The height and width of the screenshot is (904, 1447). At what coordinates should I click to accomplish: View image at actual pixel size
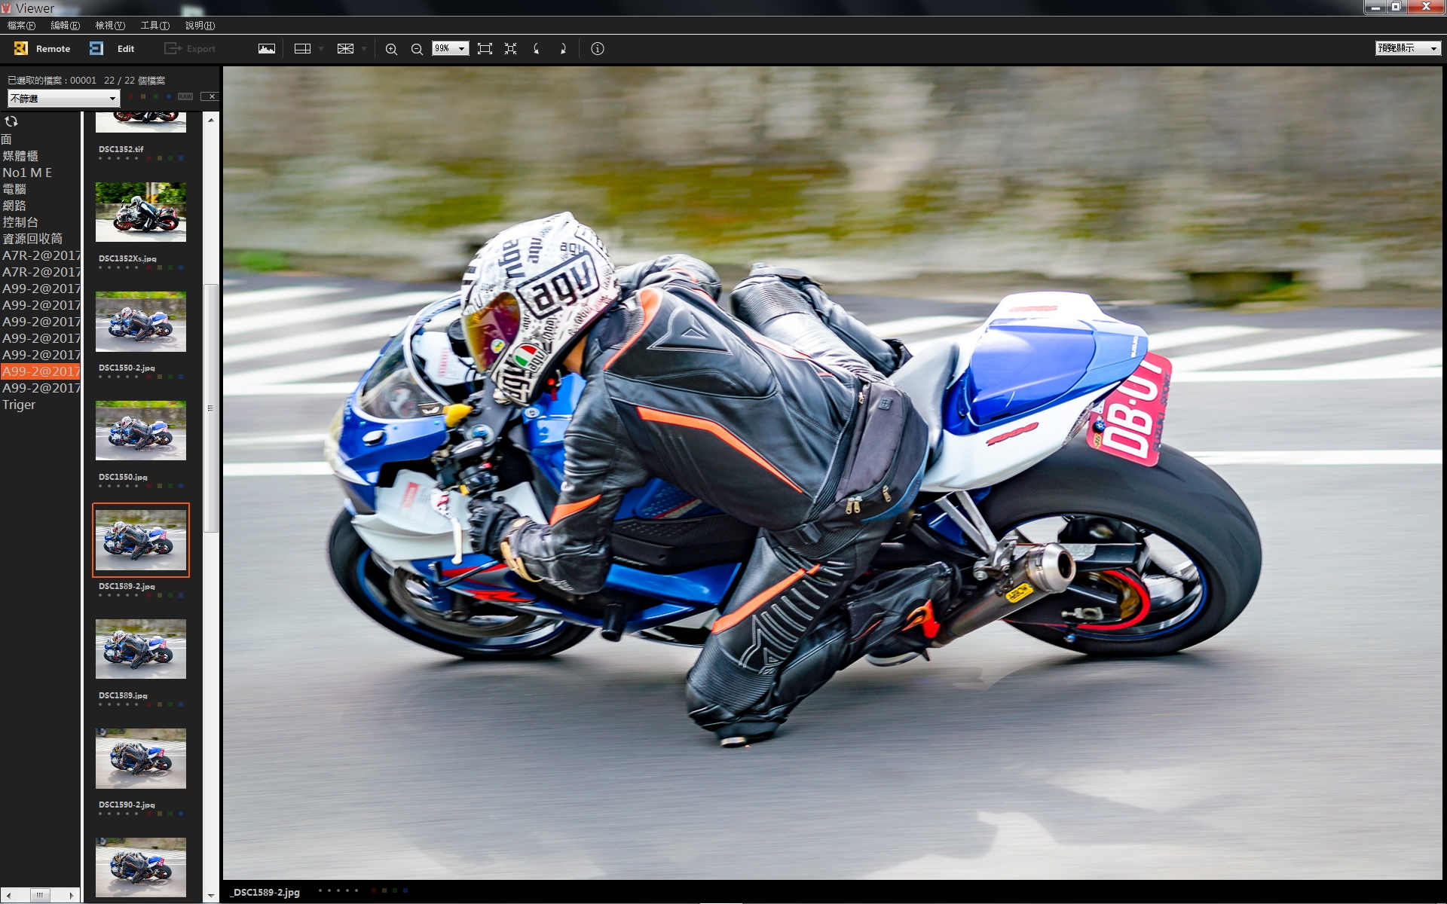tap(511, 49)
